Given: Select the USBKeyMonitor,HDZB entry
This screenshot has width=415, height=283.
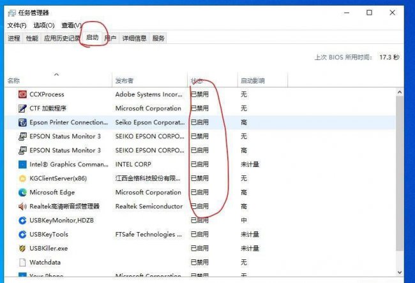Looking at the screenshot, I should point(62,221).
